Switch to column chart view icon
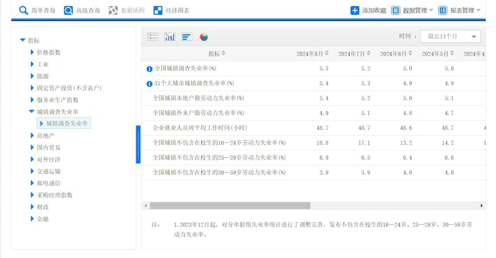 170,37
